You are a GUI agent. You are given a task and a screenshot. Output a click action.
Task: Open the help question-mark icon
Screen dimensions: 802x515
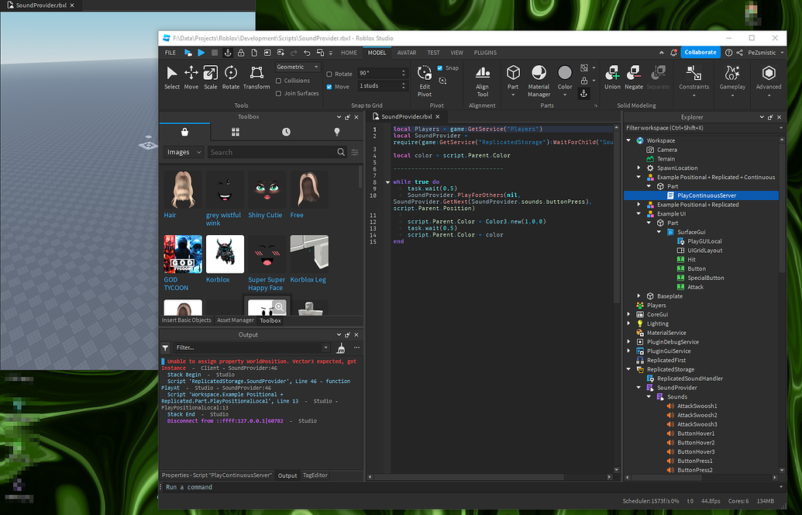coord(729,52)
